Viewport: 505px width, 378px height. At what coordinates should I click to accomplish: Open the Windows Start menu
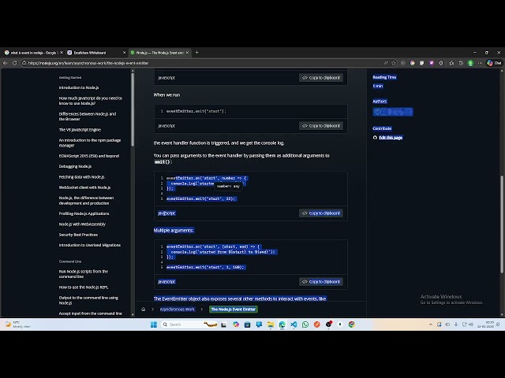[x=154, y=324]
